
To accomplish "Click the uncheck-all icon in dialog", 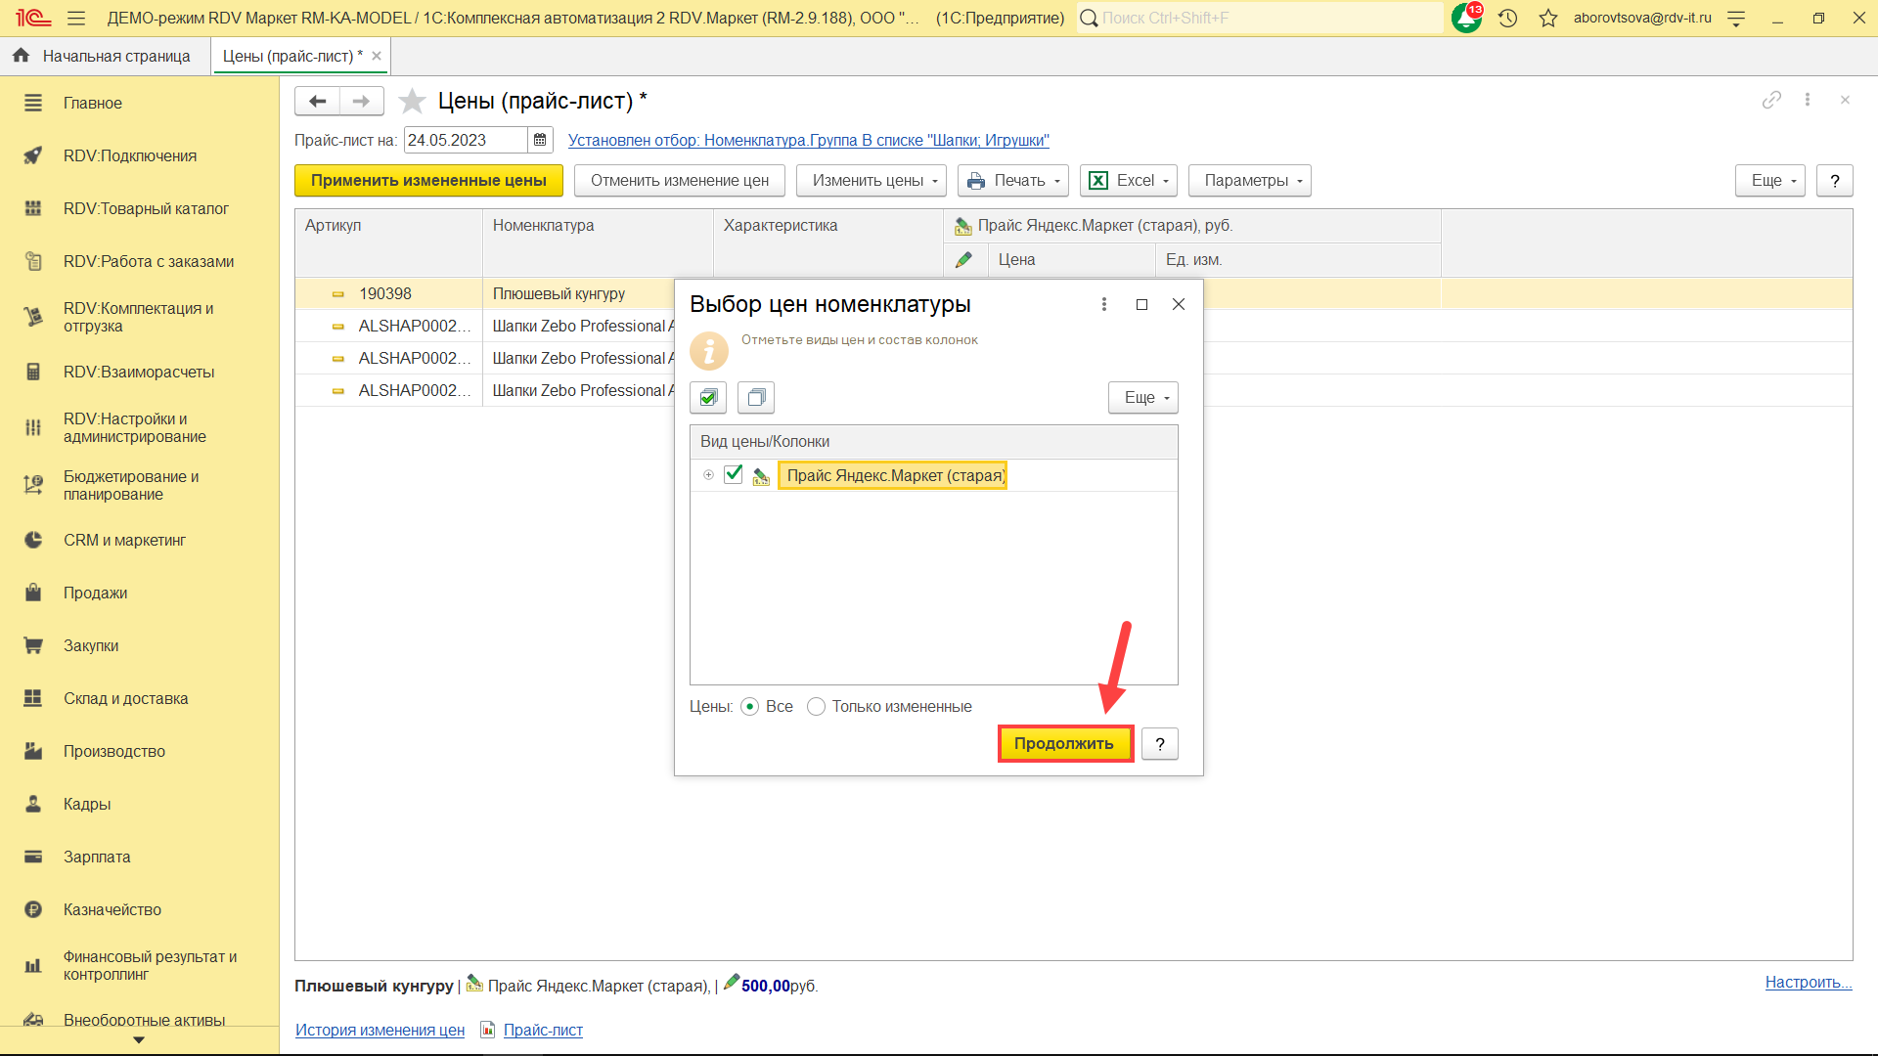I will (x=755, y=398).
